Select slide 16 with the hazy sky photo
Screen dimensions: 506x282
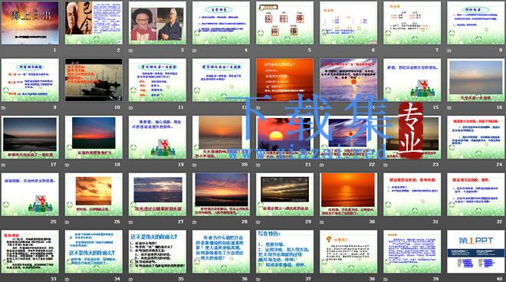click(x=475, y=80)
